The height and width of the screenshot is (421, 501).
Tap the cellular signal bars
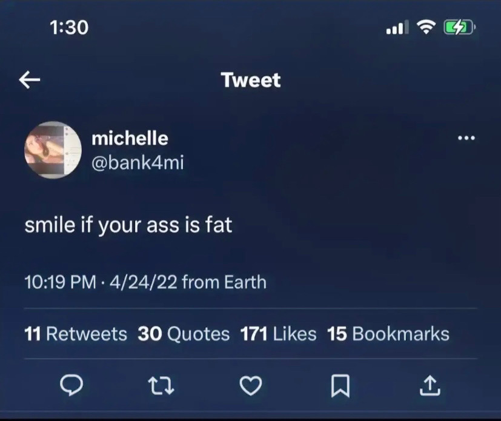point(398,27)
